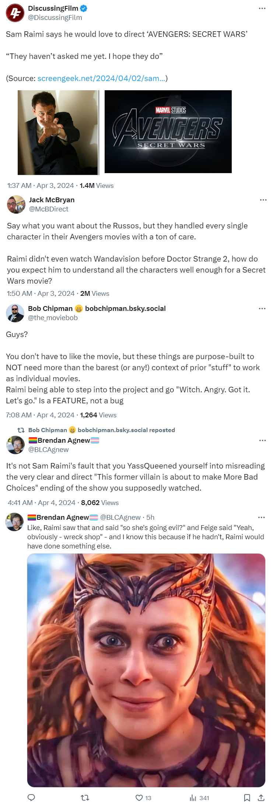Click the @the_moviebob handle

click(53, 318)
